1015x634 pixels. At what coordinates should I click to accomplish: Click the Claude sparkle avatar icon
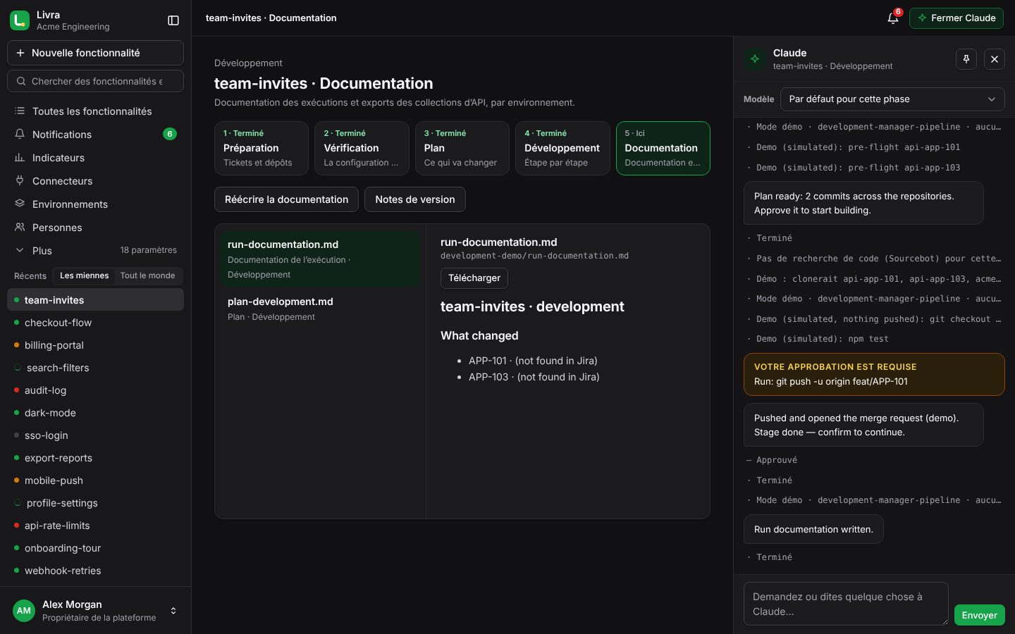(x=755, y=59)
